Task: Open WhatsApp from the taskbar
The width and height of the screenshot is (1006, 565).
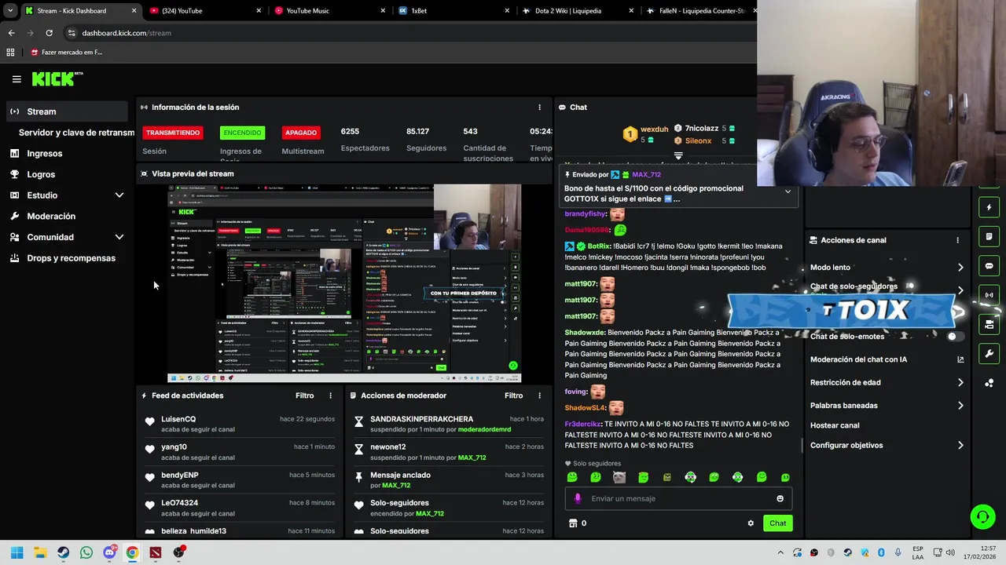Action: point(86,552)
